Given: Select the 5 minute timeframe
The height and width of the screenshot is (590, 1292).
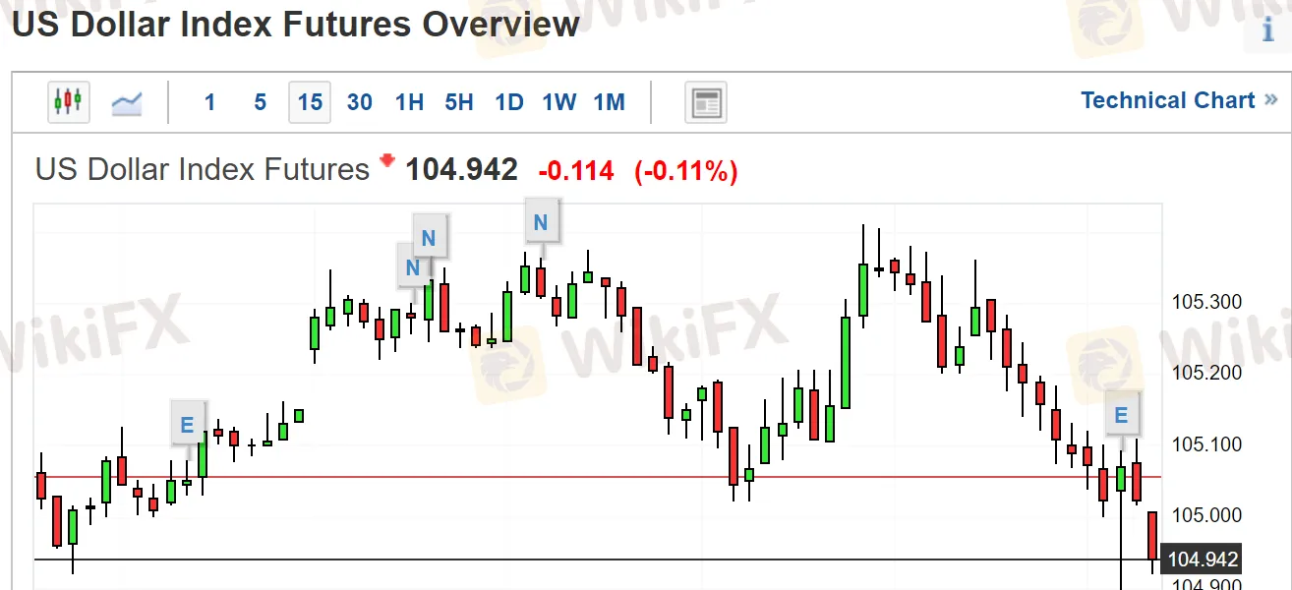Looking at the screenshot, I should [x=260, y=102].
